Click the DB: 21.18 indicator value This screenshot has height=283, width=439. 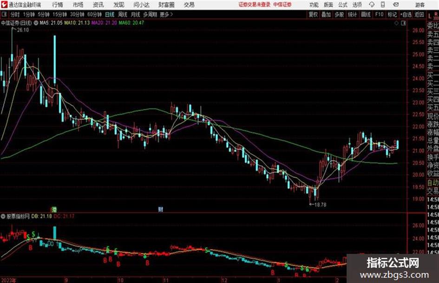(41, 216)
